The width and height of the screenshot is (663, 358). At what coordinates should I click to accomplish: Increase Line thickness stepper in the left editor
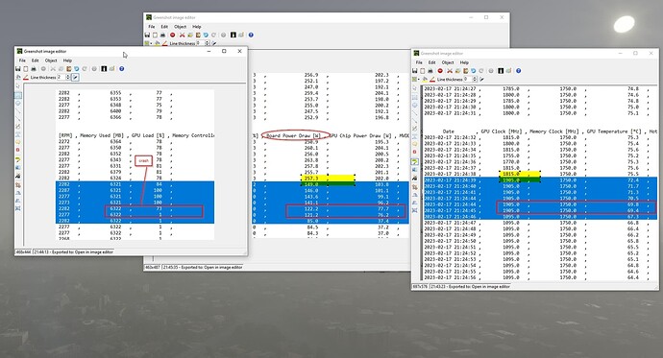(67, 76)
